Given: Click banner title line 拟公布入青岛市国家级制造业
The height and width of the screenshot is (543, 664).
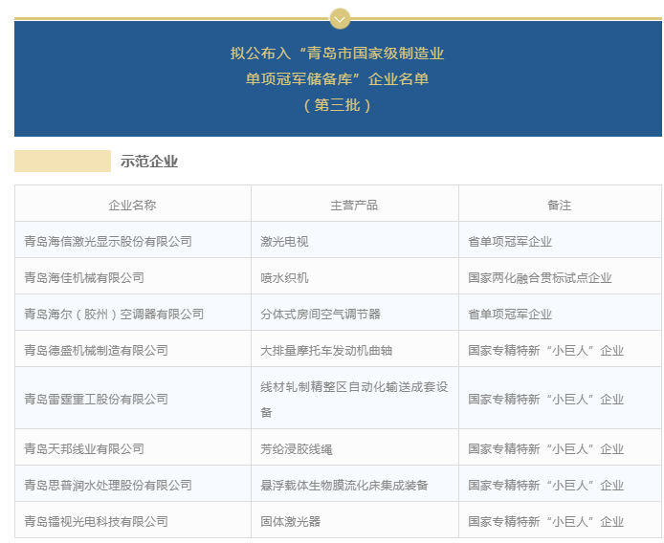Looking at the screenshot, I should pyautogui.click(x=338, y=54).
